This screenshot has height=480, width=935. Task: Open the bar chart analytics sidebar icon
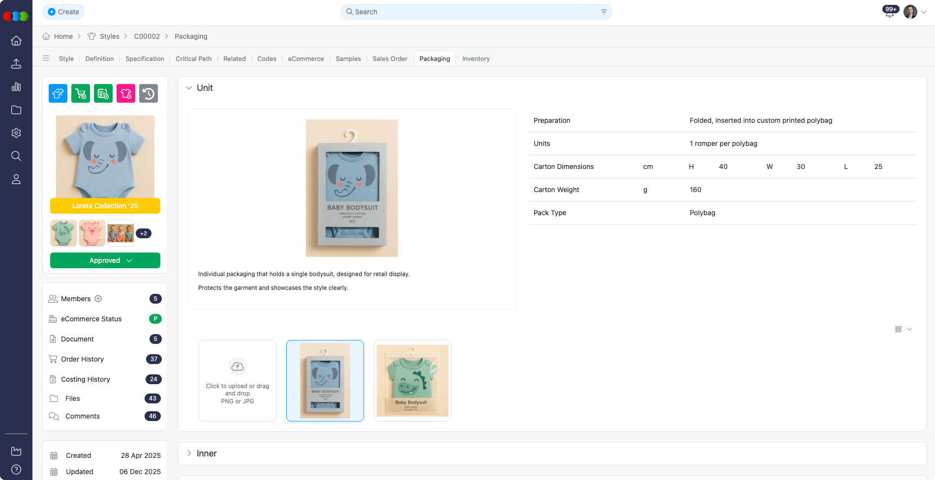pyautogui.click(x=16, y=87)
